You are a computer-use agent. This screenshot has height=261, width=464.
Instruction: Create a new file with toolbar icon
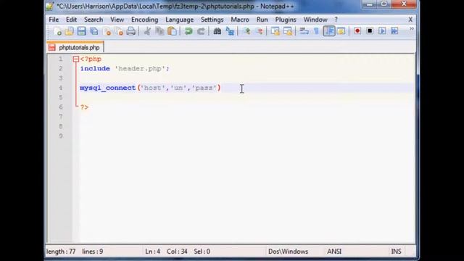point(57,31)
